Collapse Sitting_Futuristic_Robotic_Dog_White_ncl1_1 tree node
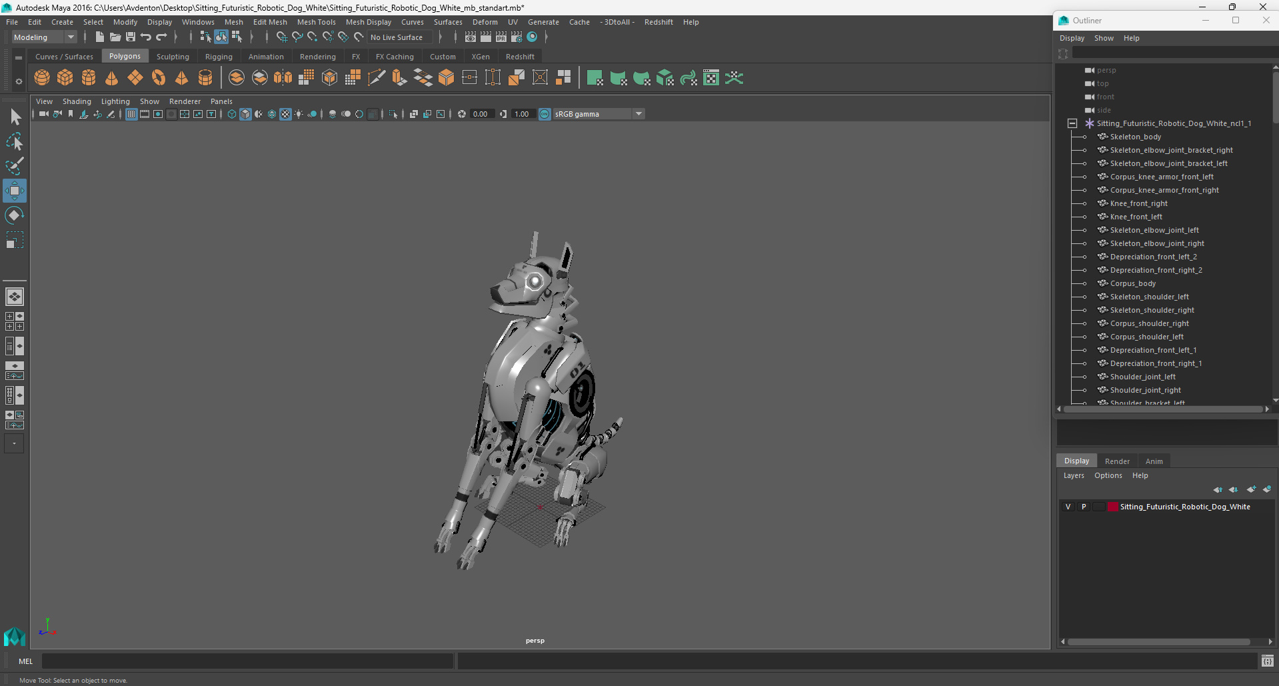Viewport: 1279px width, 686px height. (1072, 123)
